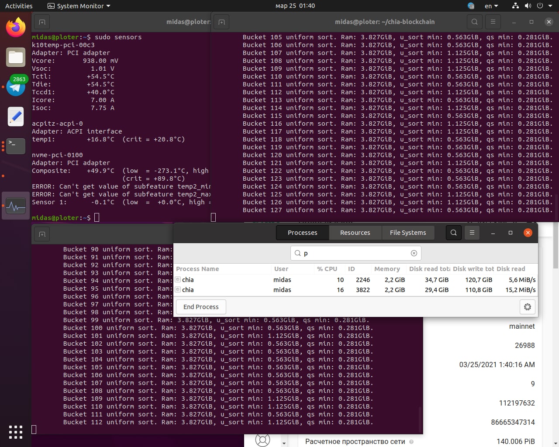
Task: Click 26988 value in Chia window
Action: (x=525, y=346)
